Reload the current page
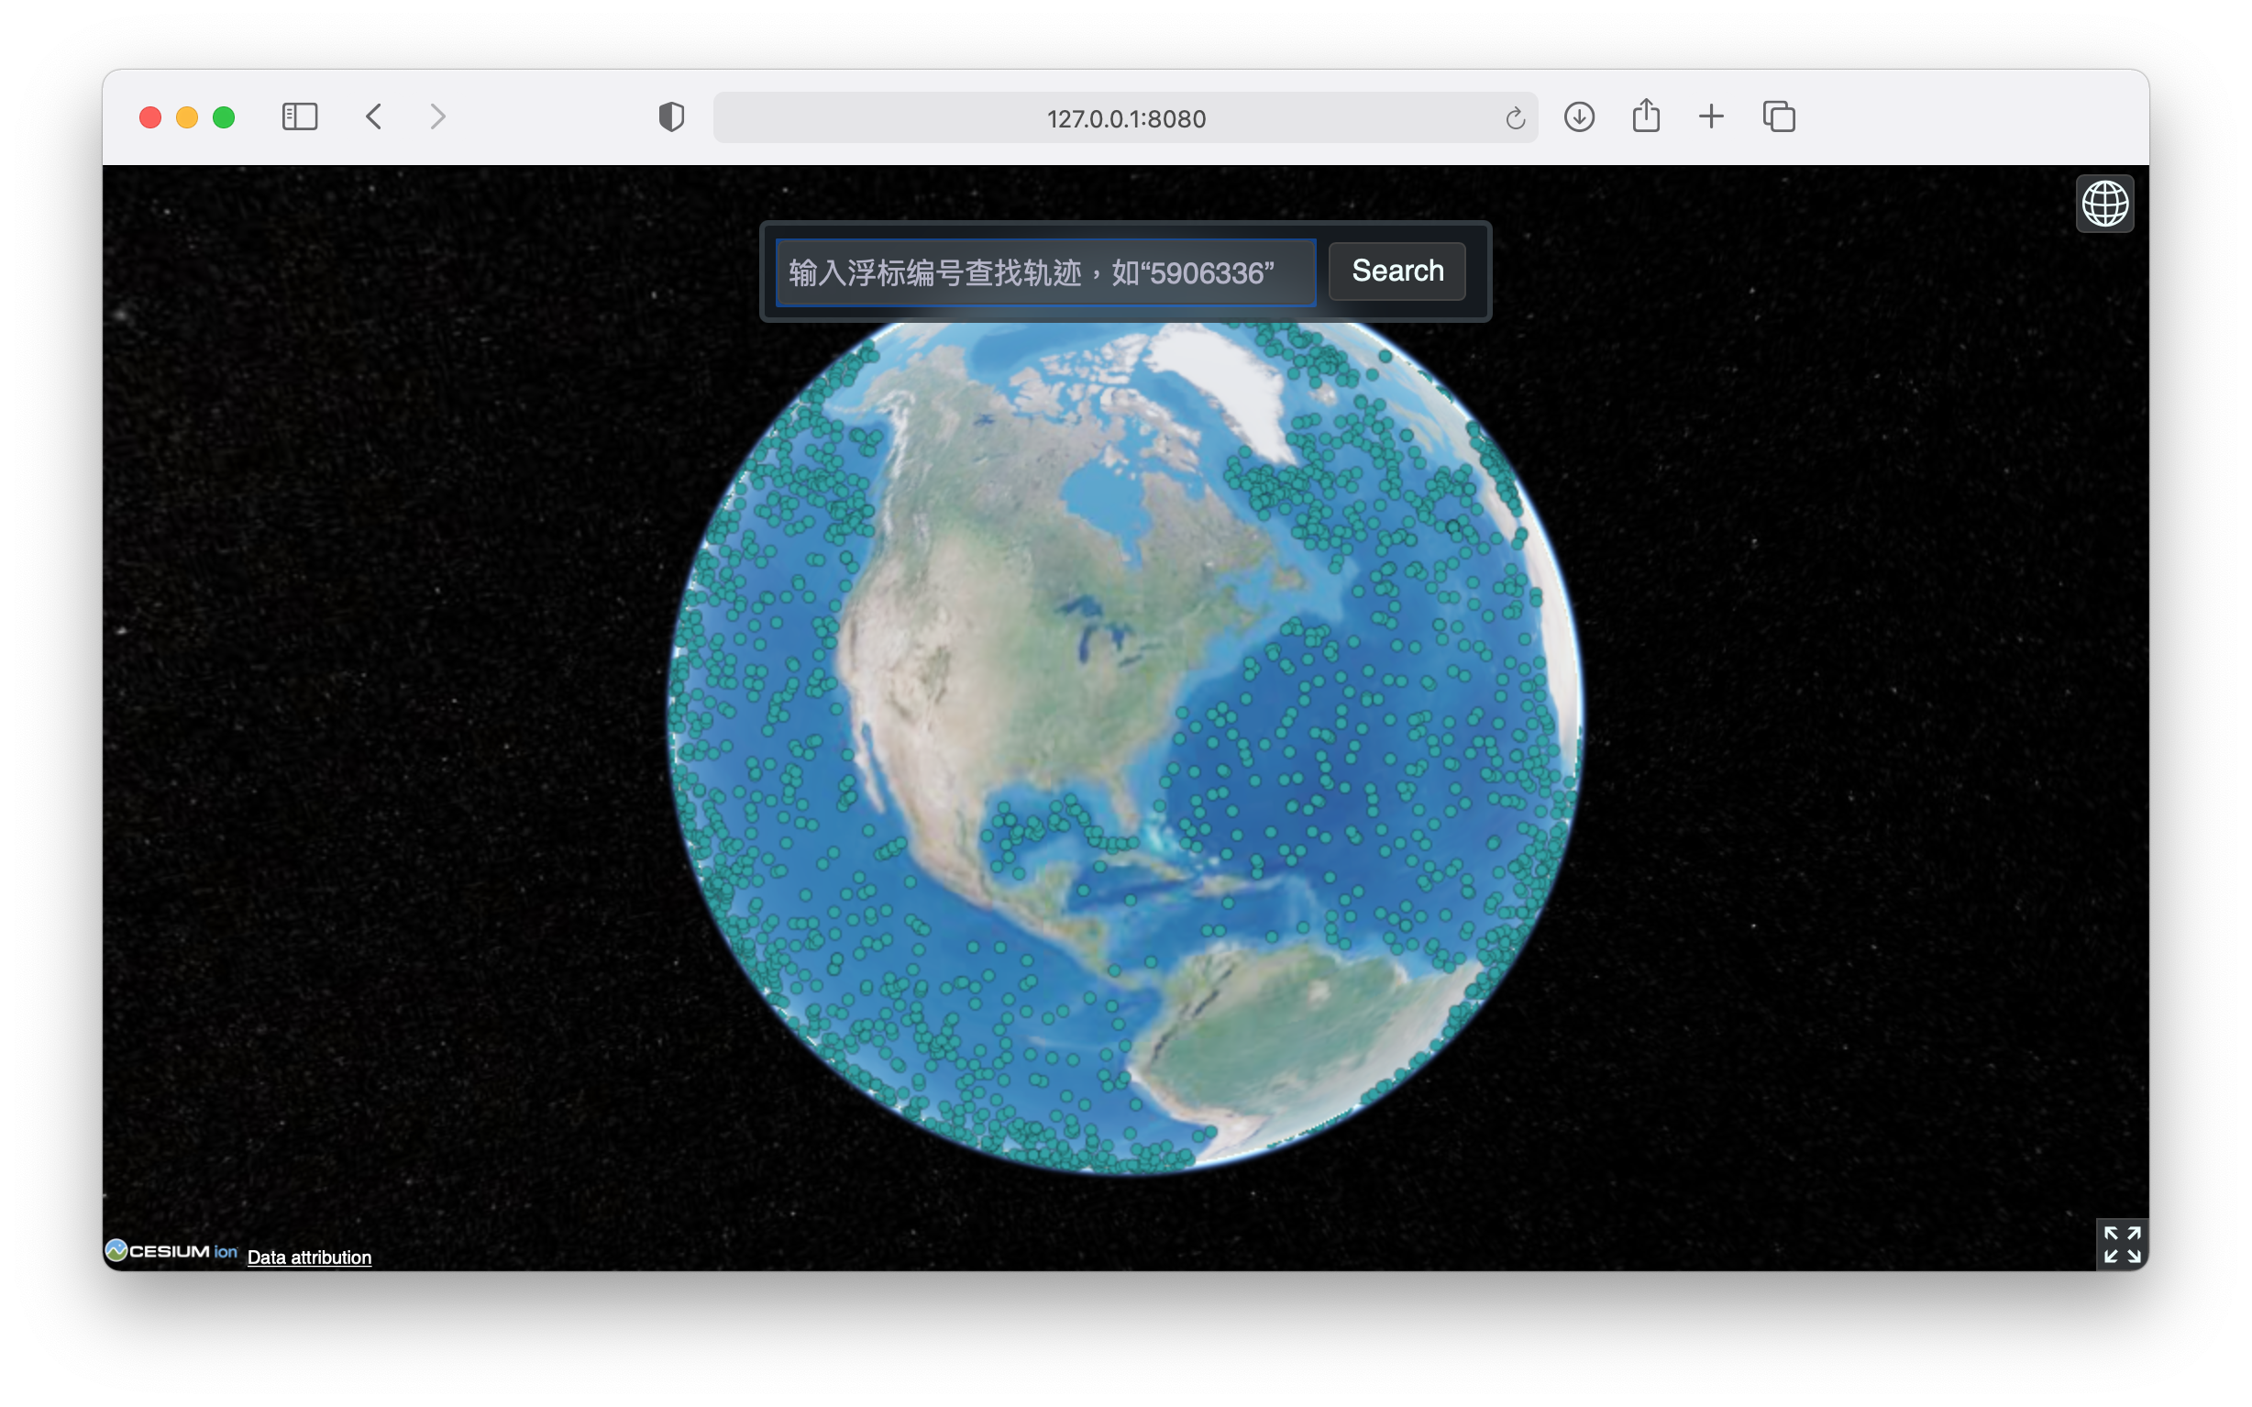 pos(1515,118)
